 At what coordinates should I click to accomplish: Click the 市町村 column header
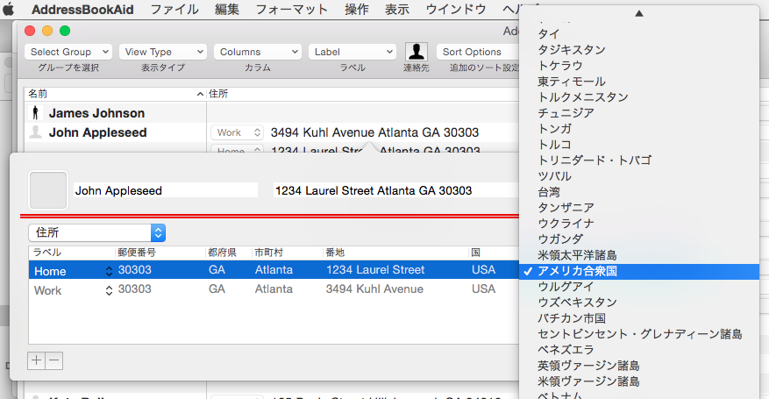click(x=288, y=253)
